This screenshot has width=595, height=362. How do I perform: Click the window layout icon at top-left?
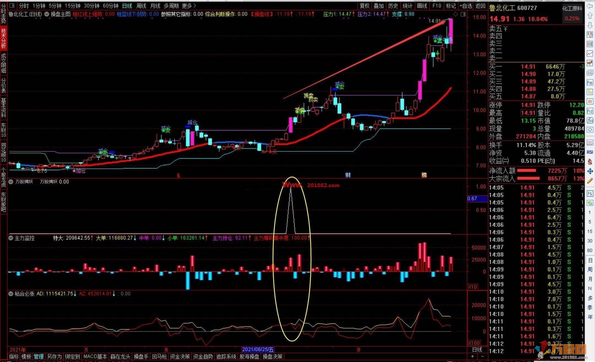[x=12, y=6]
